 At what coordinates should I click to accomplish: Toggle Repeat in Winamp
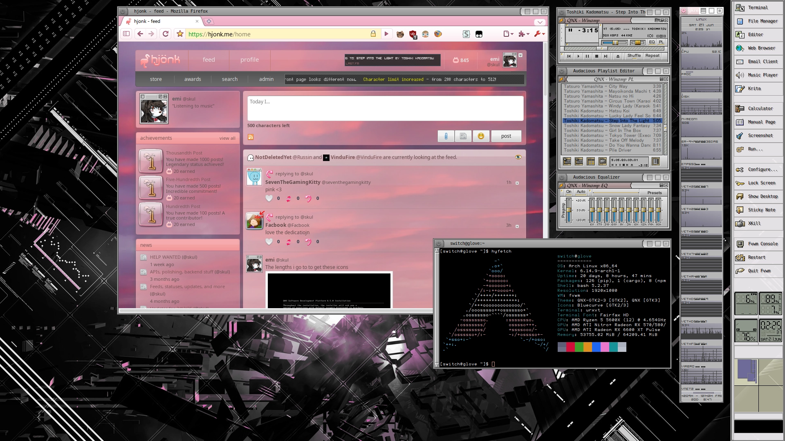pos(653,56)
